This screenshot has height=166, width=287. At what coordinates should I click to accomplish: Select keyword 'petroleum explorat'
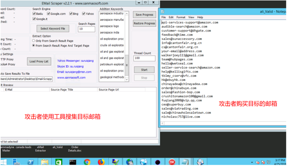(112, 65)
